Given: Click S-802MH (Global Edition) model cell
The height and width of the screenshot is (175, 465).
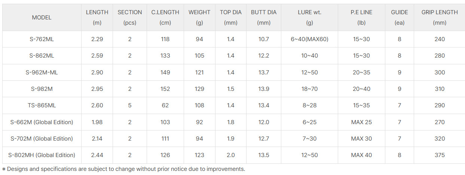Looking at the screenshot, I should (x=42, y=155).
